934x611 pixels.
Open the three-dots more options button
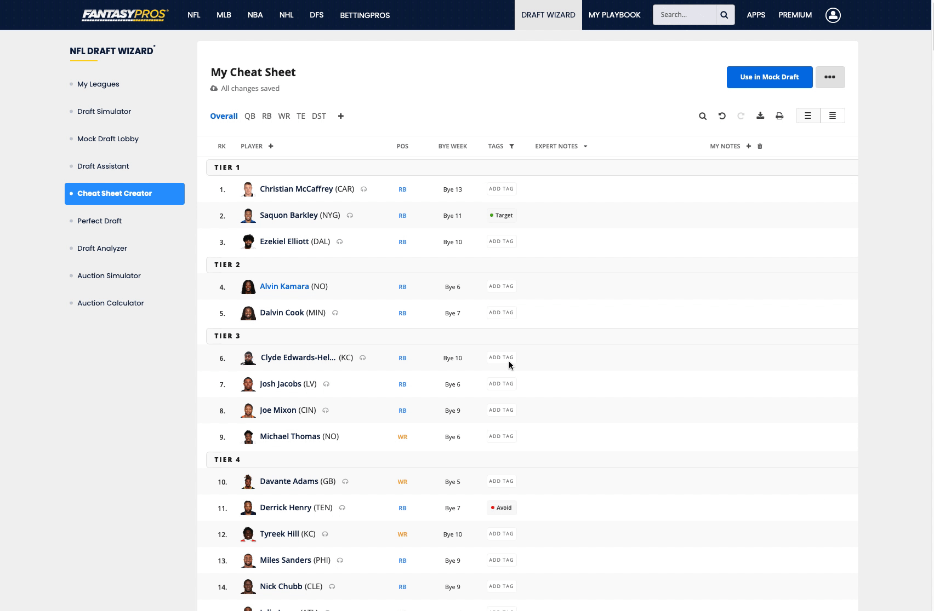[x=830, y=77]
